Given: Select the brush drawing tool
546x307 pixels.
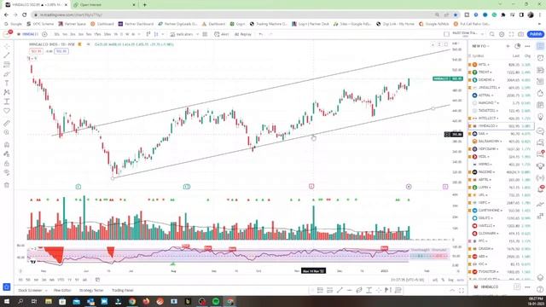Looking at the screenshot, I should pos(7,74).
